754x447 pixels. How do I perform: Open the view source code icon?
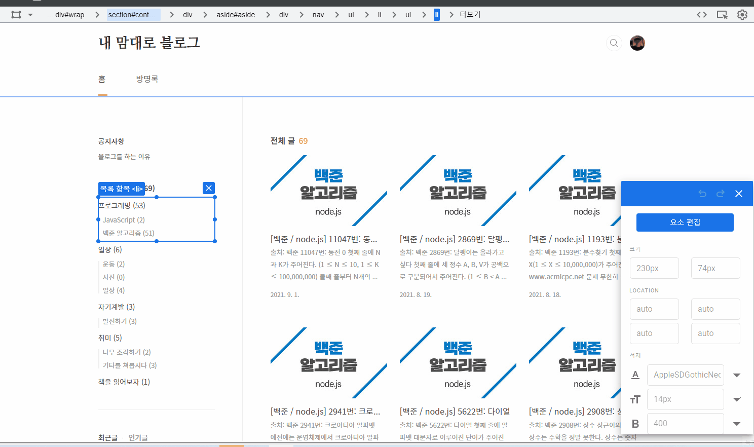[x=702, y=15]
